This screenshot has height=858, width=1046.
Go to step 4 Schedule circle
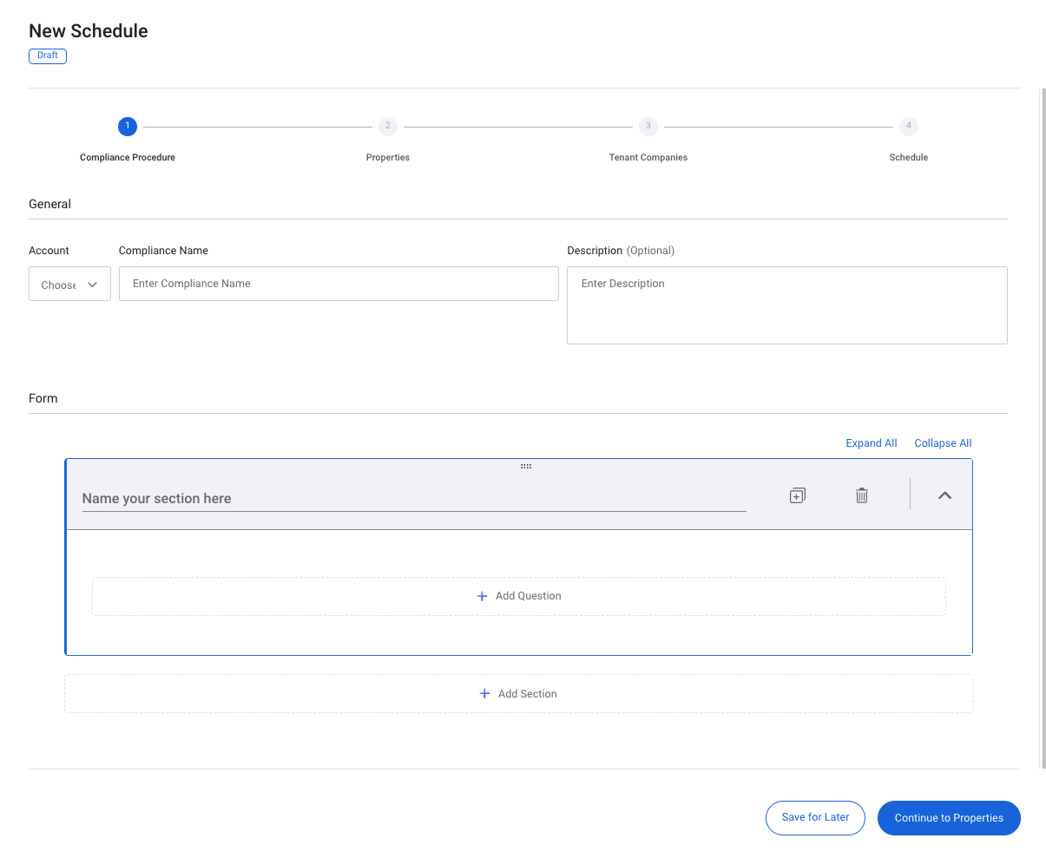[x=909, y=127]
